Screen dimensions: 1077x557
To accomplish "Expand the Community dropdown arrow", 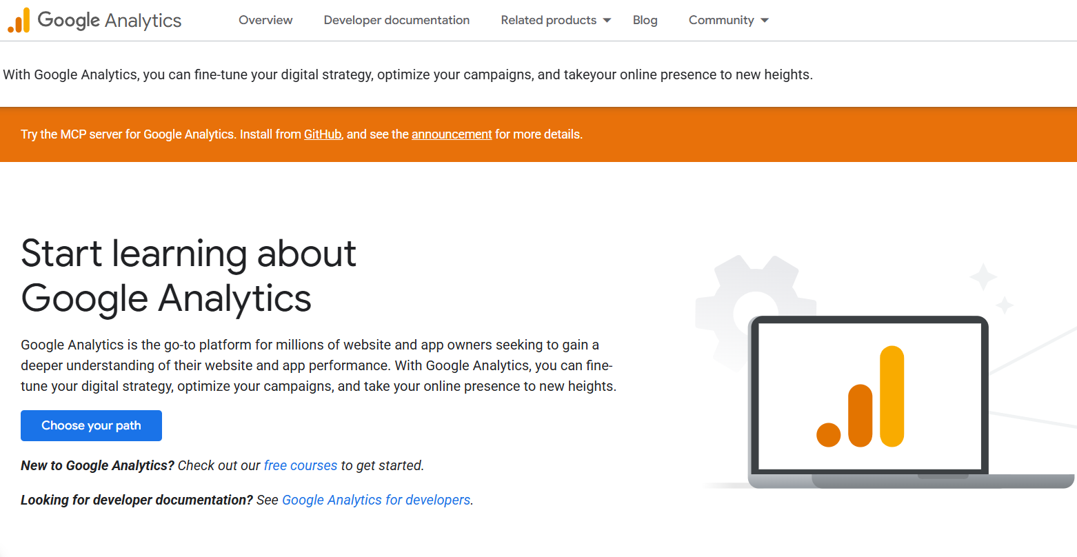I will (765, 21).
